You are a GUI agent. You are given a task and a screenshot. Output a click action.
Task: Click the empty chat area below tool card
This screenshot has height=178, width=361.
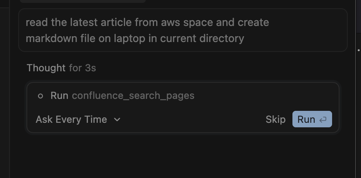point(183,157)
